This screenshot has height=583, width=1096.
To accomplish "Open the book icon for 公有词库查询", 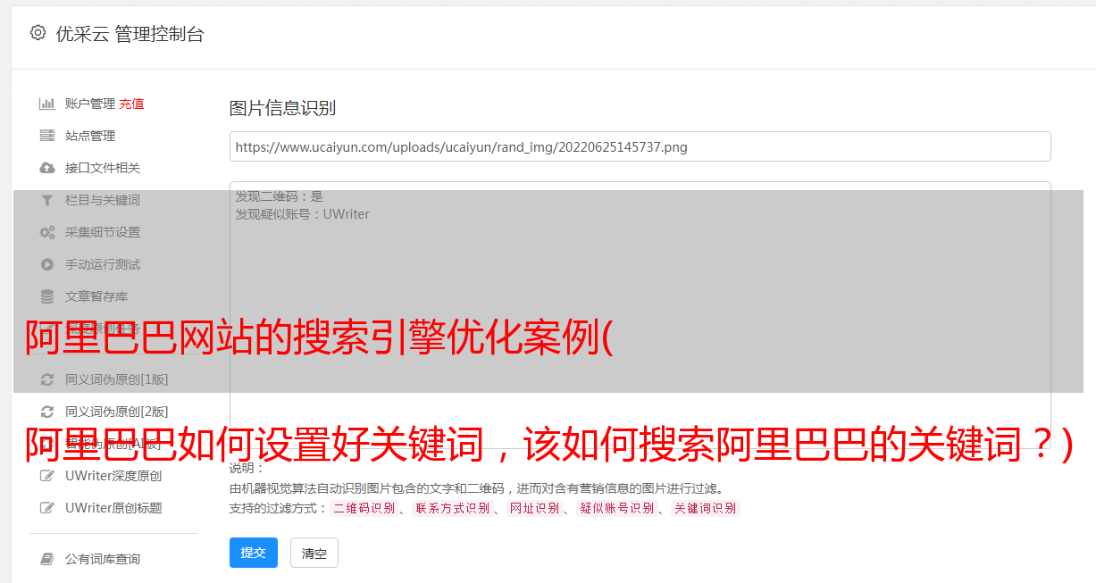I will [x=47, y=559].
